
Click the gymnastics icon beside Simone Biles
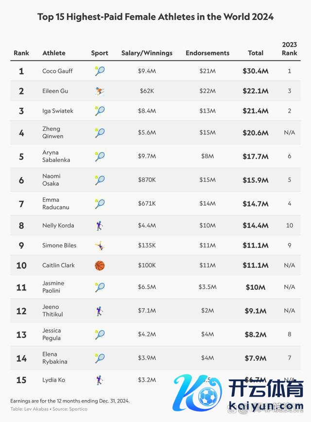tap(100, 246)
